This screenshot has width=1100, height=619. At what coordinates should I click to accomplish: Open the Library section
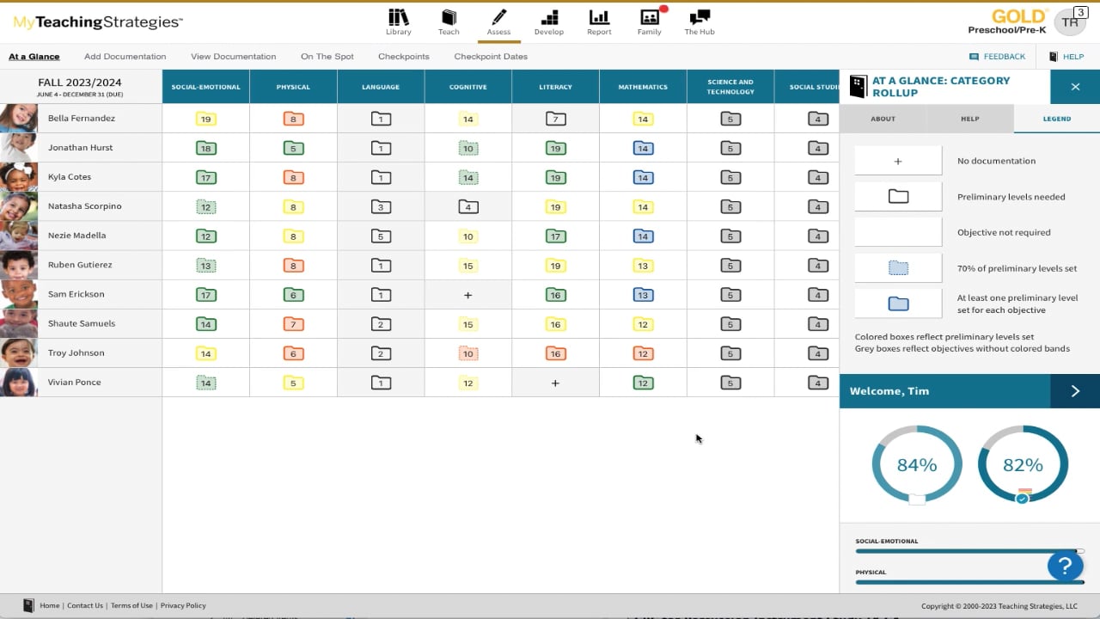point(398,22)
